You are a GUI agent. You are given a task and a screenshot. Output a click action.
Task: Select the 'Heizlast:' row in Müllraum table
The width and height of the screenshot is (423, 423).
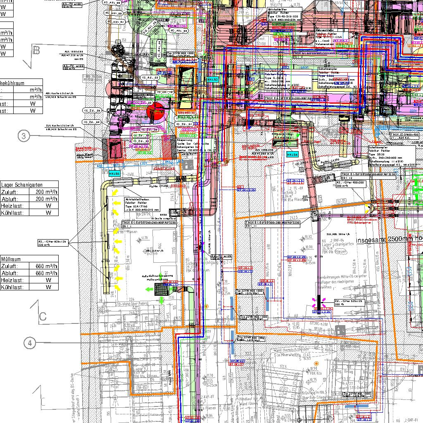point(29,280)
